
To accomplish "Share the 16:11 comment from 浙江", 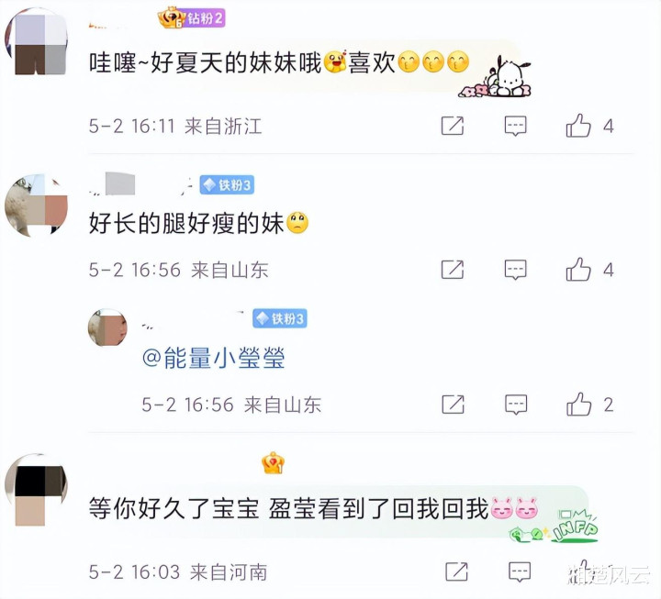I will click(453, 126).
